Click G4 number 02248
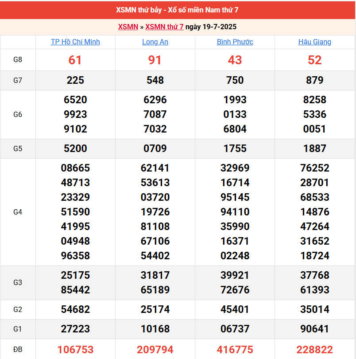The width and height of the screenshot is (356, 359). tap(235, 256)
